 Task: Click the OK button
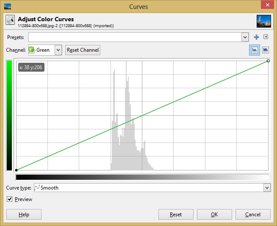(x=214, y=215)
